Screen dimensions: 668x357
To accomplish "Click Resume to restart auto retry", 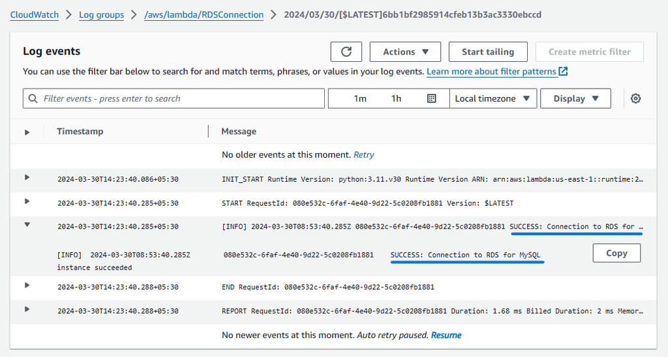I will point(446,336).
